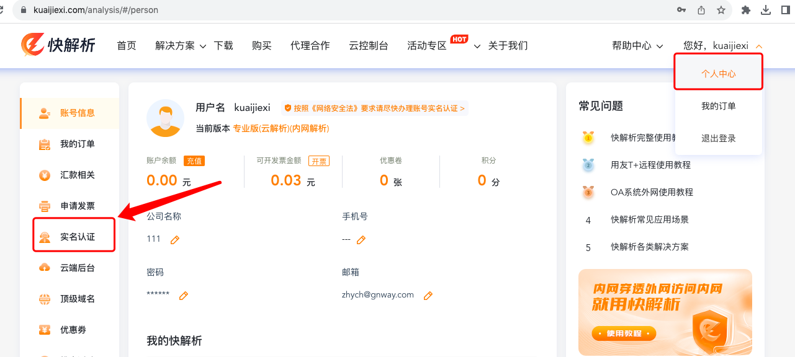795x357 pixels.
Task: Open the browser extensions puzzle icon
Action: tap(746, 10)
